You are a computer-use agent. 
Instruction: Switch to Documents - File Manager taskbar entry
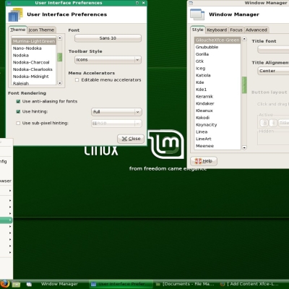186,284
